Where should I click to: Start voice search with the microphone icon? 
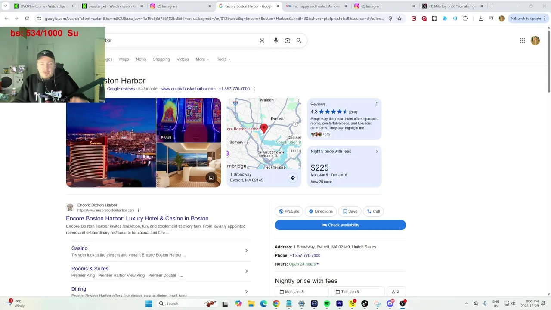click(x=276, y=40)
